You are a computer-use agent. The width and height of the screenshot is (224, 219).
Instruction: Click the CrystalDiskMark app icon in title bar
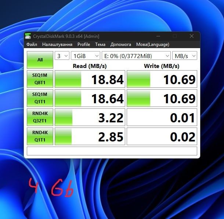click(x=28, y=36)
